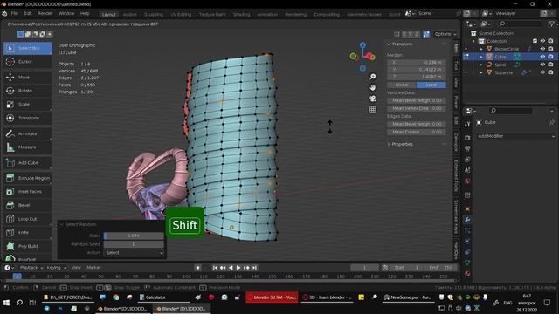Hide Suzanne with its eye icon

point(542,72)
